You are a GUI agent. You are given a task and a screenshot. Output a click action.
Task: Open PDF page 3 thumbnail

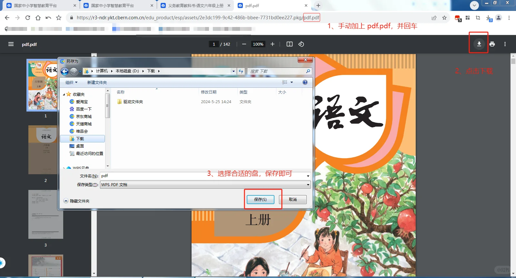(45, 214)
